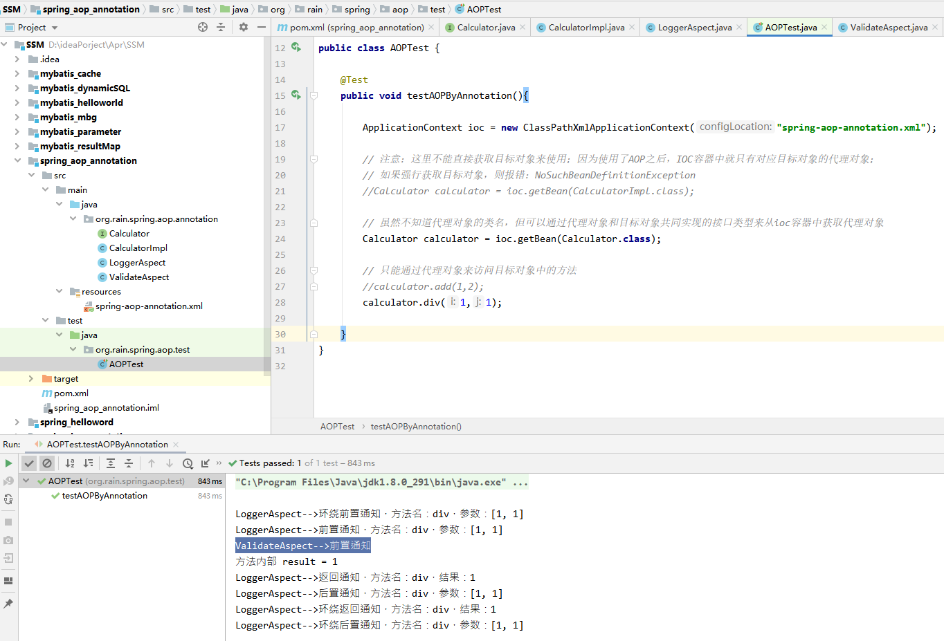
Task: Restore layout icon in run sidebar
Action: click(8, 581)
